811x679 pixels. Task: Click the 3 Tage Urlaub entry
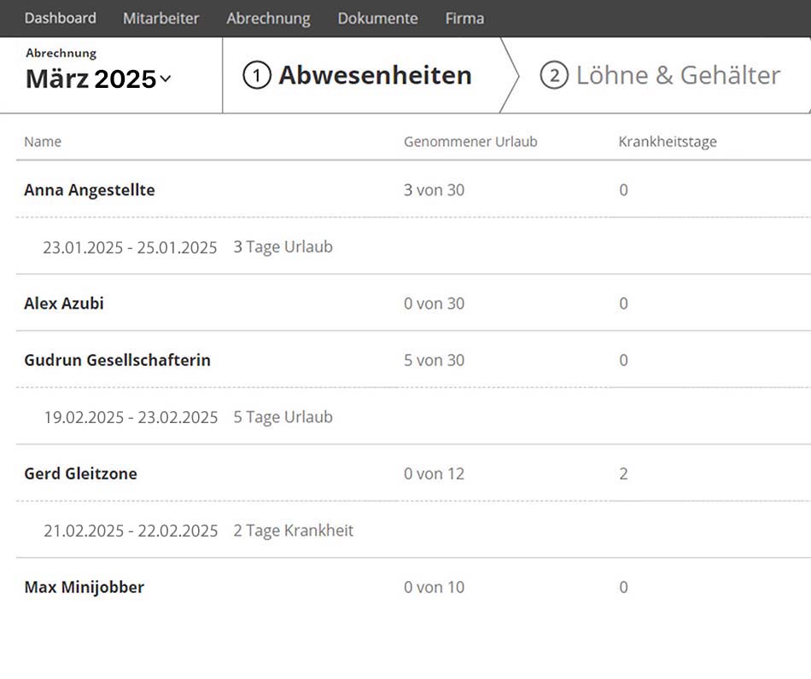click(283, 247)
